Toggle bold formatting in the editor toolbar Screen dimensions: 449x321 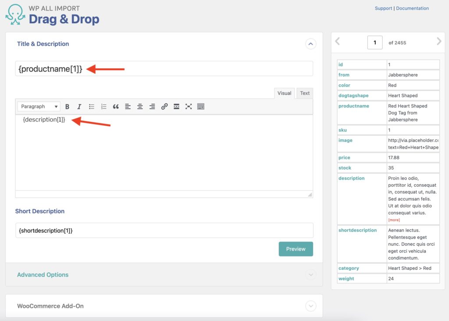(x=67, y=106)
